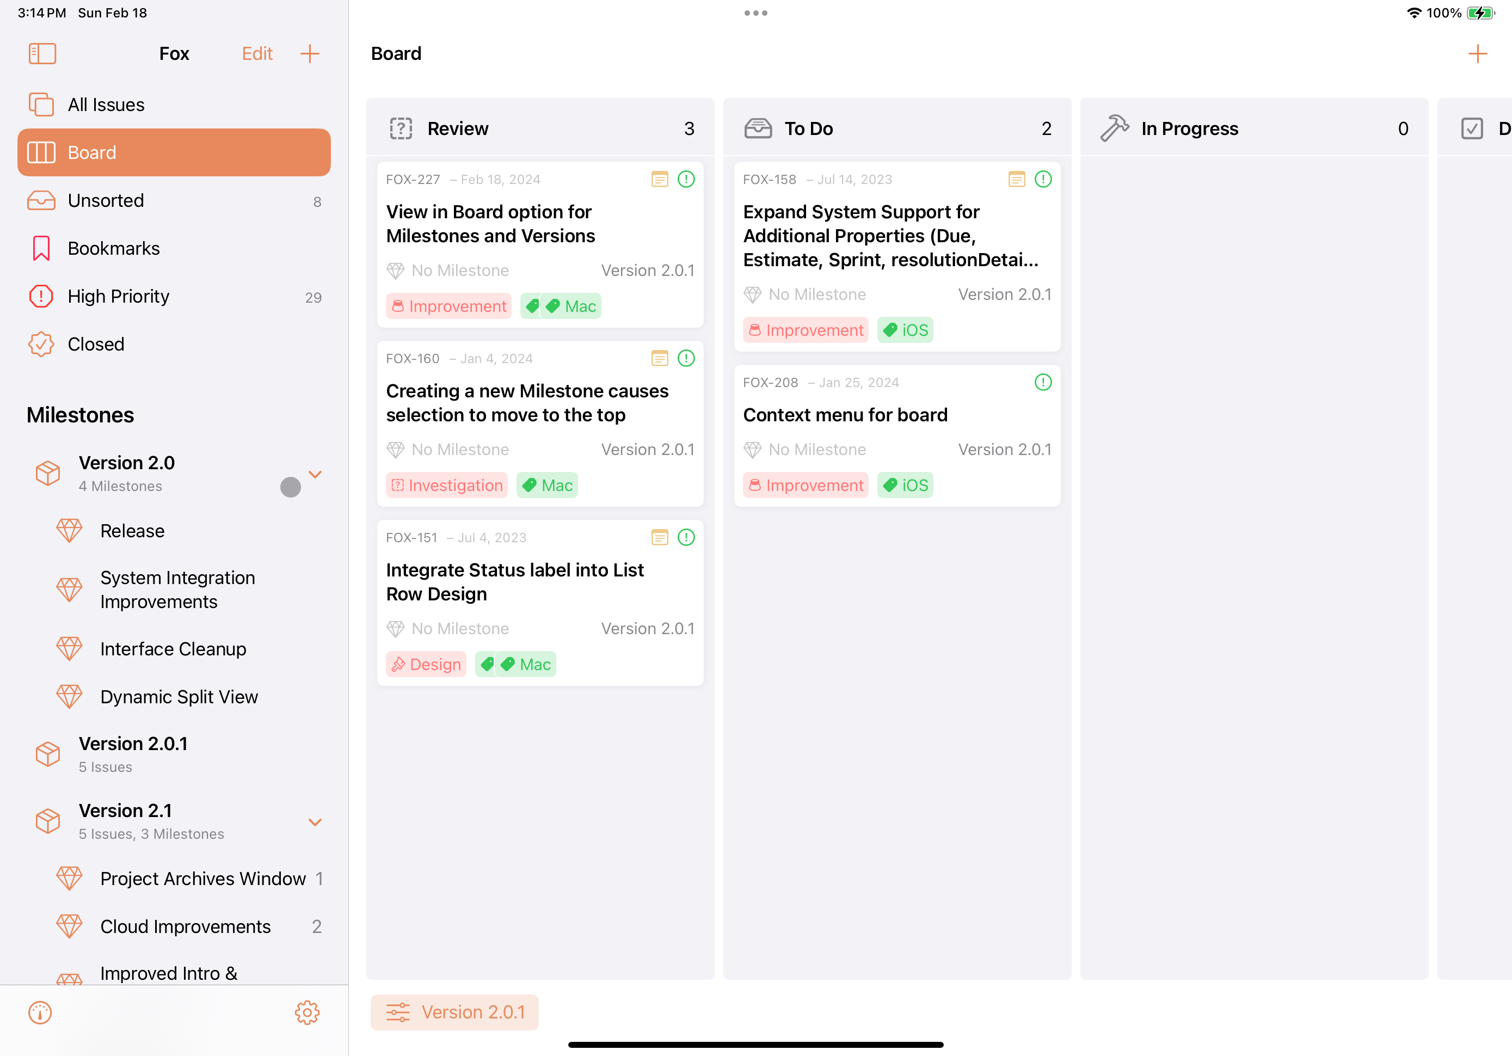Image resolution: width=1512 pixels, height=1056 pixels.
Task: Select the green Mac tag on FOX-160
Action: [x=546, y=486]
